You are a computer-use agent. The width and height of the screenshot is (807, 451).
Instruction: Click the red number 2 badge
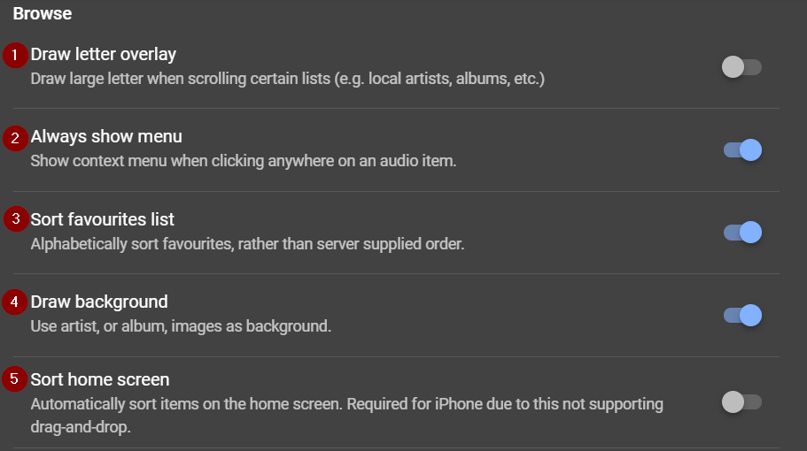click(x=15, y=138)
